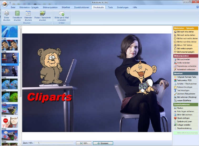This screenshot has height=146, width=199.
Task: Select thumbnail 05.jpg with blue parrots
Action: pos(10,84)
